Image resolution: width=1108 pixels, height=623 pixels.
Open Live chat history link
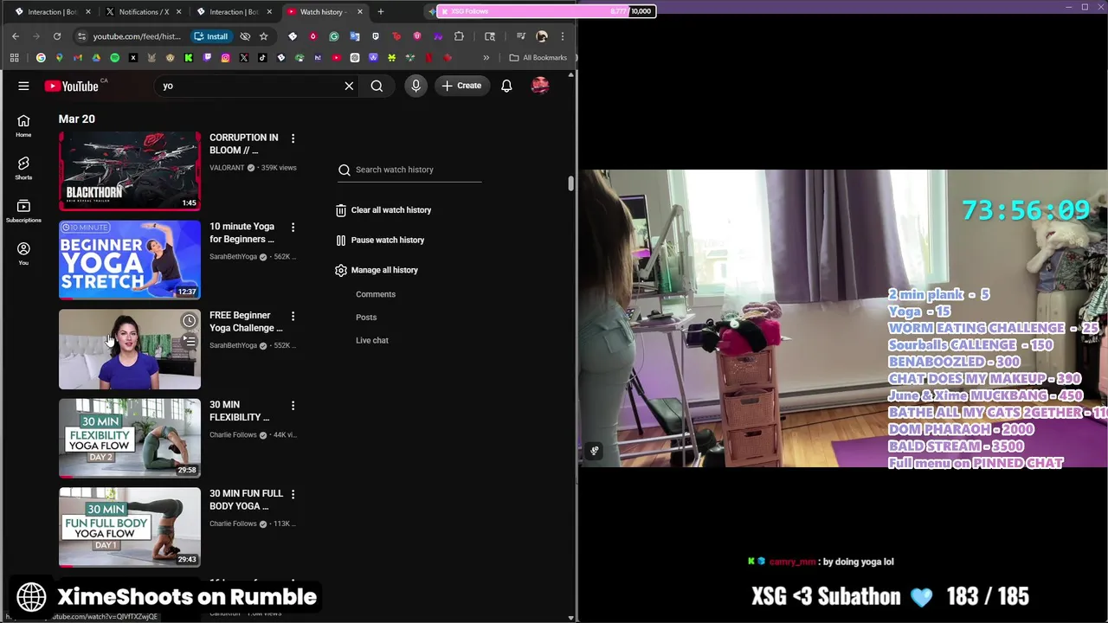point(372,340)
